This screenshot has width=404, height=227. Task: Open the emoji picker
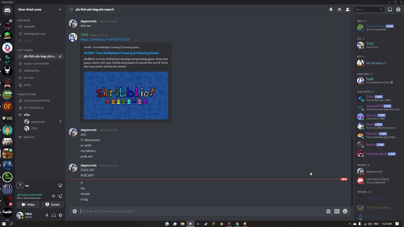(345, 211)
